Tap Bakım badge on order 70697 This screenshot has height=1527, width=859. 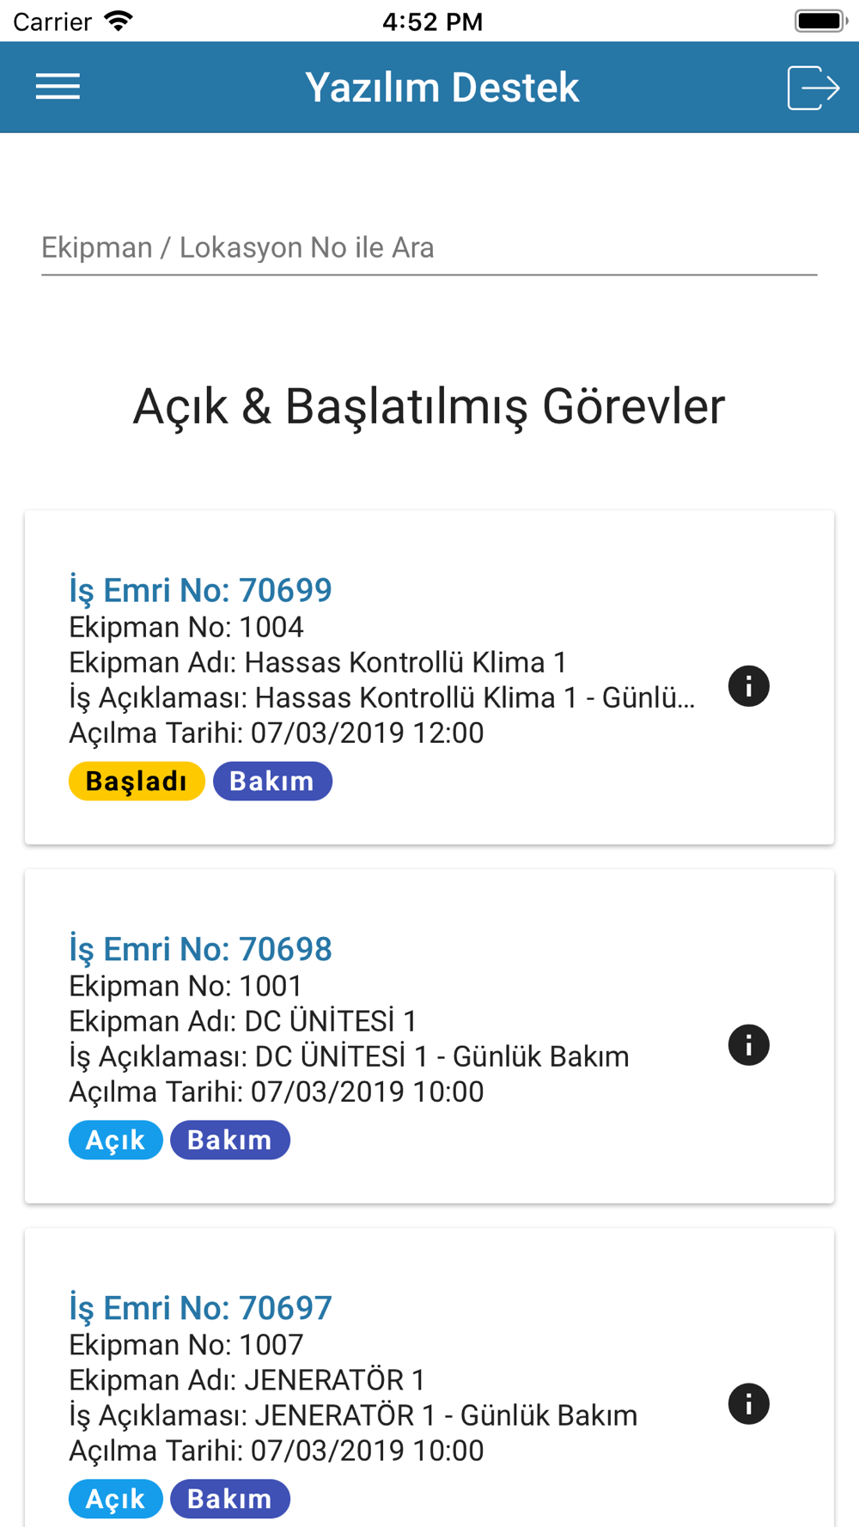(230, 1500)
